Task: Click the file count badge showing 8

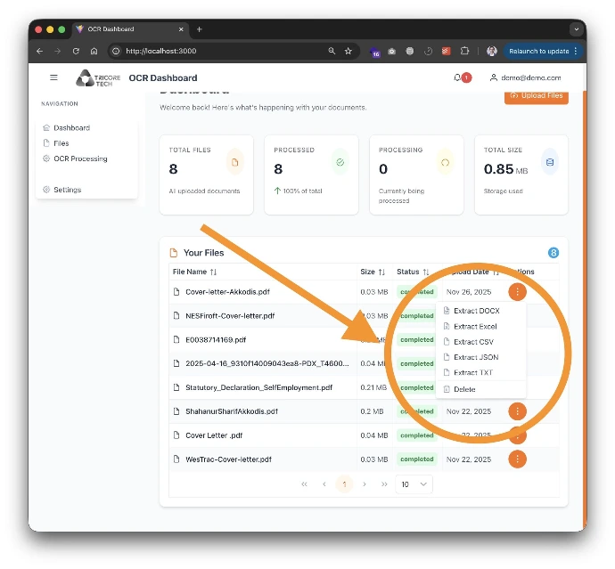Action: [553, 253]
